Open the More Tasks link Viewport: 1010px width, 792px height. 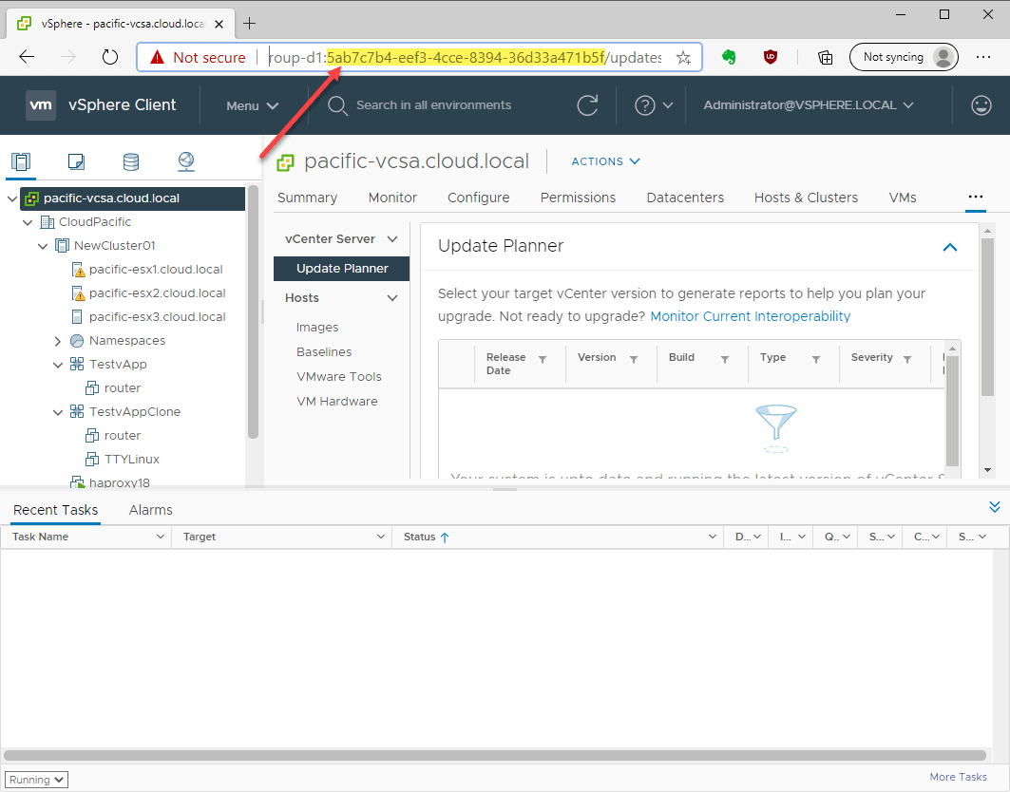[x=958, y=777]
